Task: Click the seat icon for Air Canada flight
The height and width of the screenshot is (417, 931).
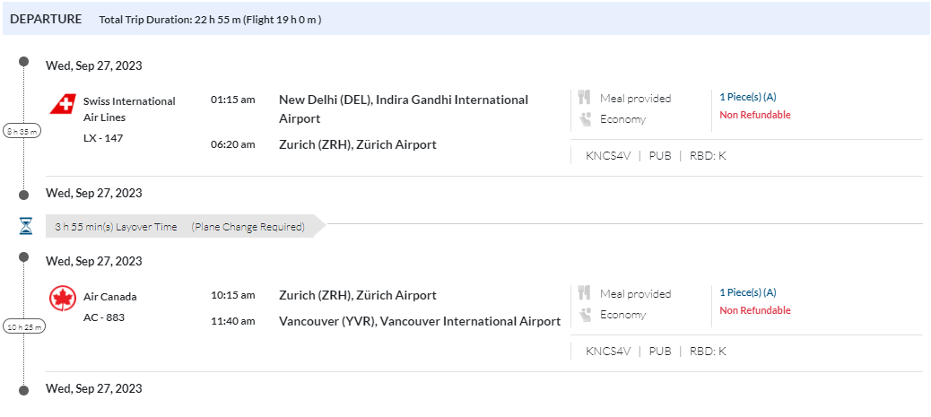Action: tap(585, 314)
